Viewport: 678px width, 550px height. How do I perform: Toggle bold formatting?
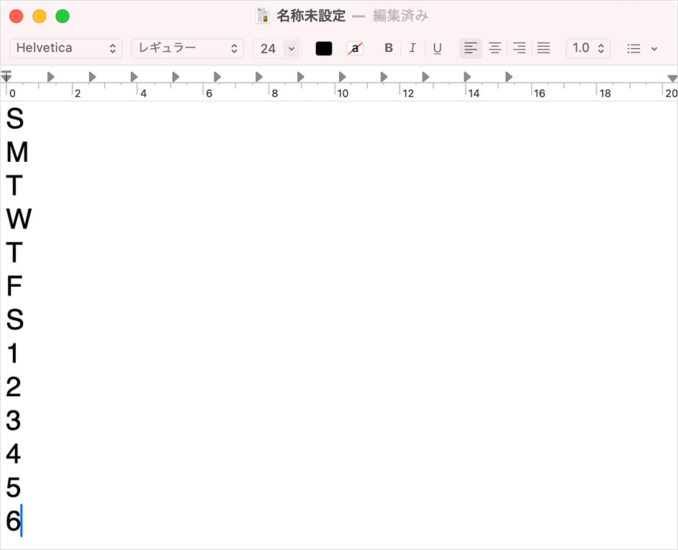[x=389, y=48]
